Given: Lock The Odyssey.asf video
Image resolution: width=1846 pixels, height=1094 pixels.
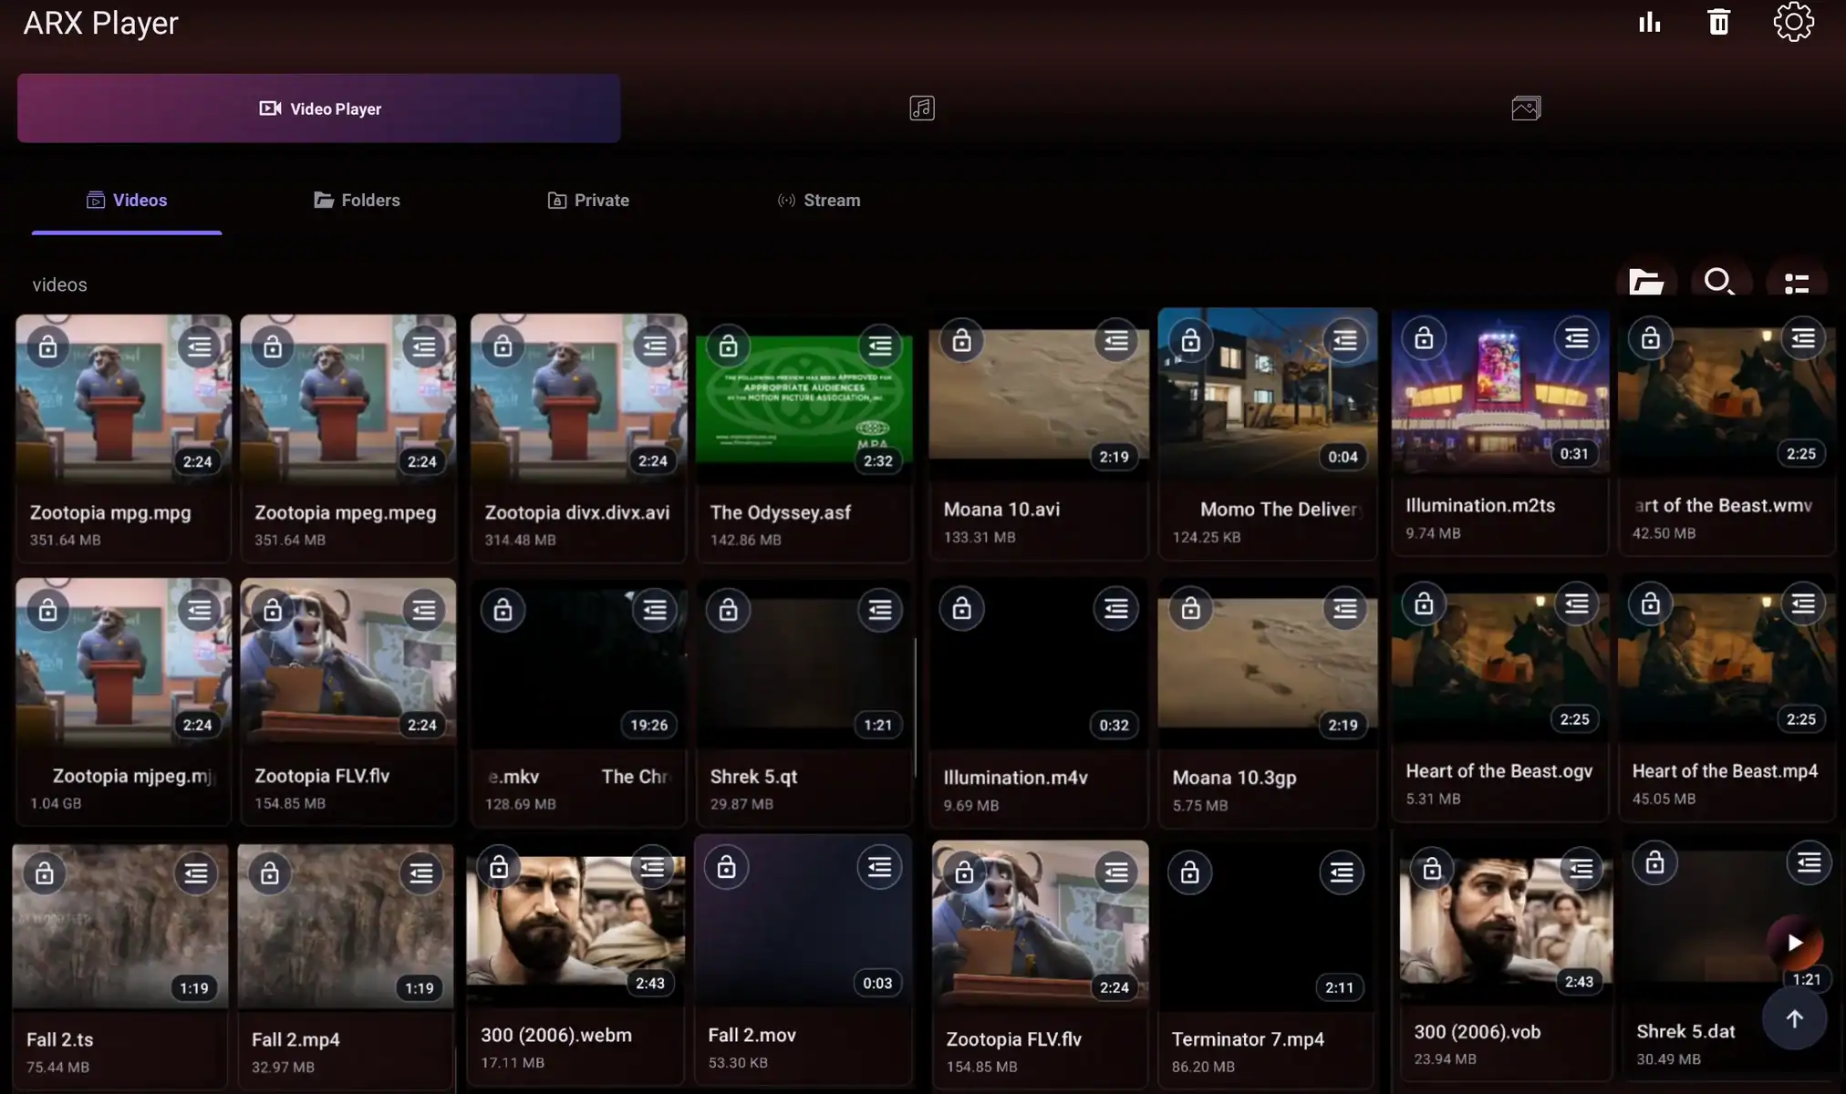Looking at the screenshot, I should (728, 346).
